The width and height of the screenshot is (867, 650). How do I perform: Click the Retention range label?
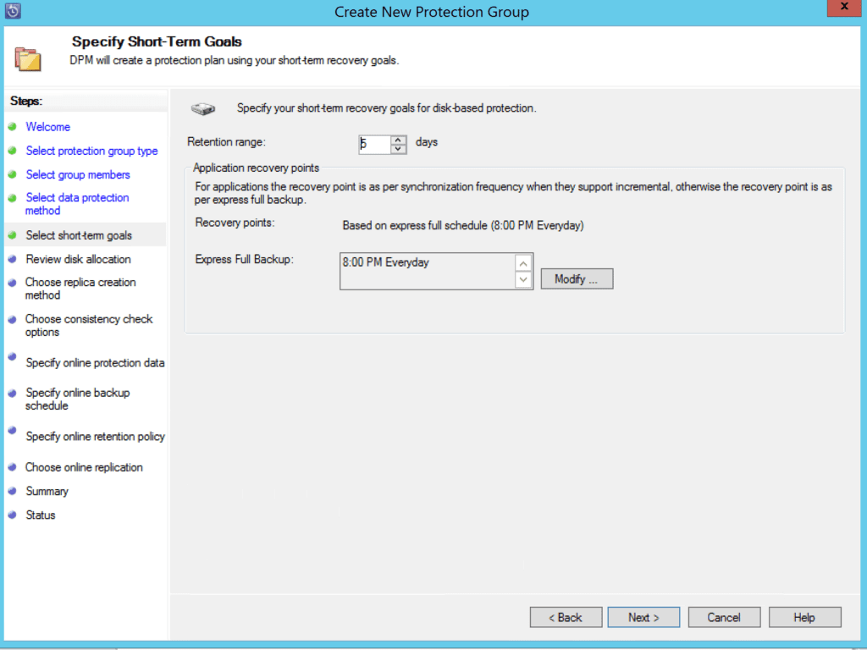coord(226,142)
